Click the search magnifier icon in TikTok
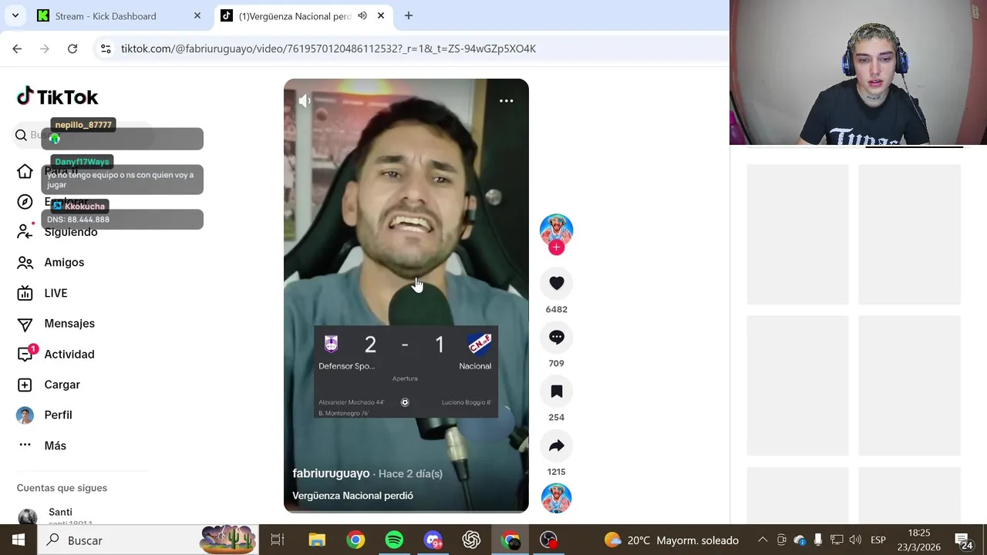 (x=21, y=136)
